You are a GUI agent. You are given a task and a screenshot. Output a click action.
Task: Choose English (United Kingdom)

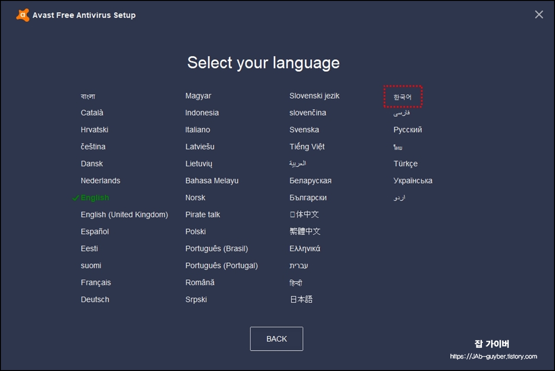pyautogui.click(x=124, y=215)
